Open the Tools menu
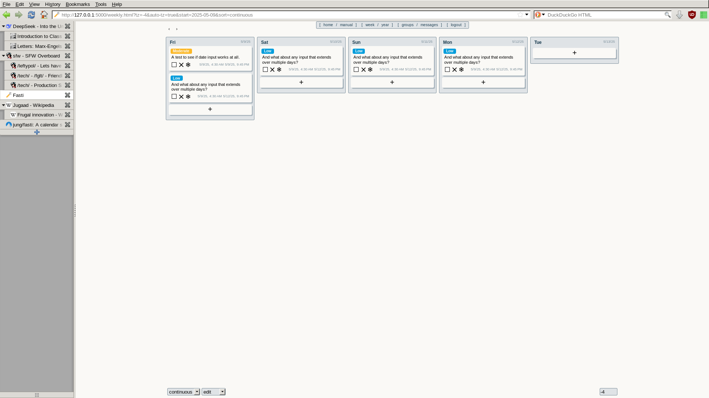Viewport: 709px width, 398px height. pyautogui.click(x=101, y=4)
